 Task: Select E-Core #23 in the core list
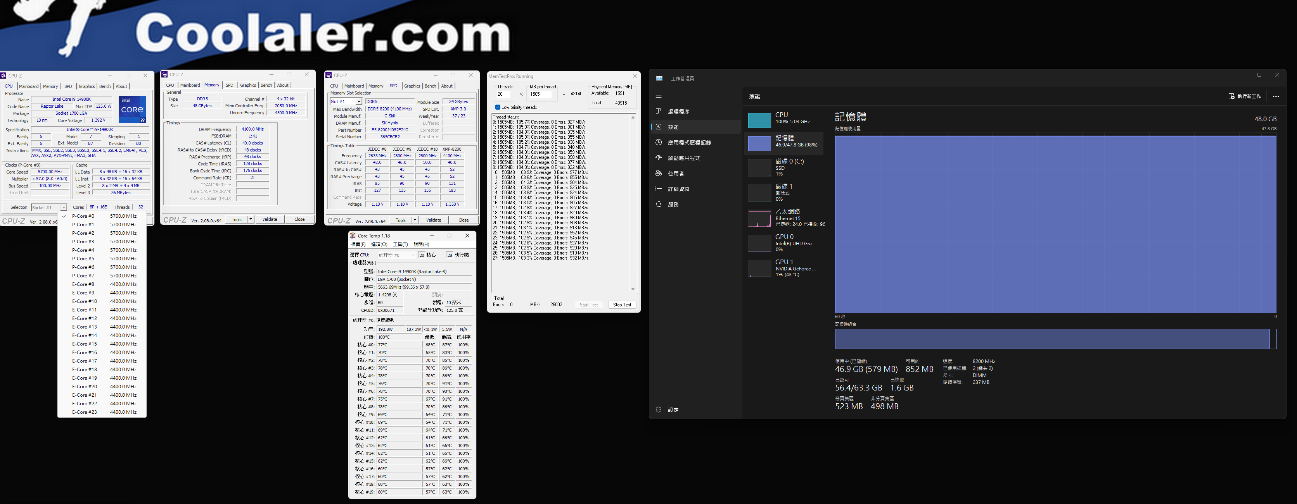coord(102,412)
